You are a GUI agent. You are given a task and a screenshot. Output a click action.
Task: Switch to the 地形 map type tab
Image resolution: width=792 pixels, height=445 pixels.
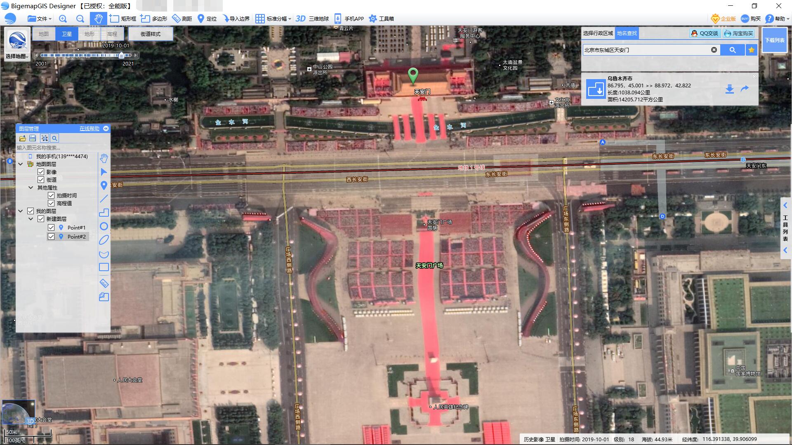[x=90, y=34]
